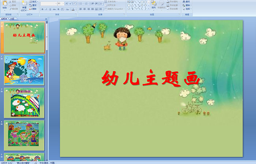Click the Decrease Font Size icon
This screenshot has width=256, height=164.
point(71,3)
